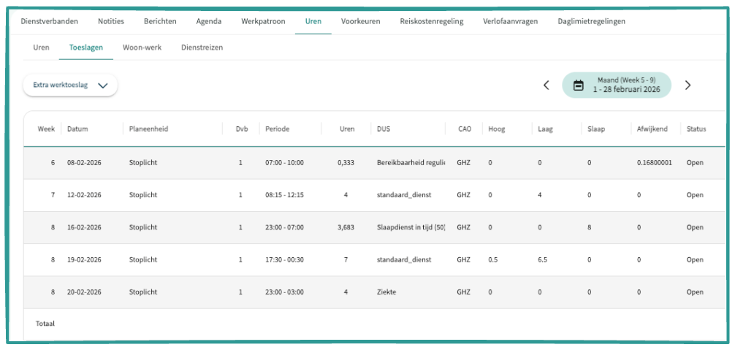Switch to the Dienstreizen subtab
This screenshot has width=735, height=350.
pos(202,47)
